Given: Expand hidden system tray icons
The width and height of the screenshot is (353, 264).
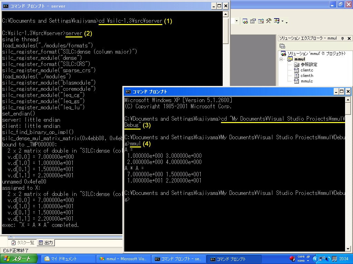Looking at the screenshot, I should [x=315, y=259].
